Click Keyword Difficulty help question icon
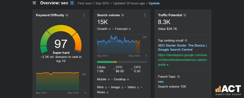Screen dimensions: 244x98 click(67, 15)
